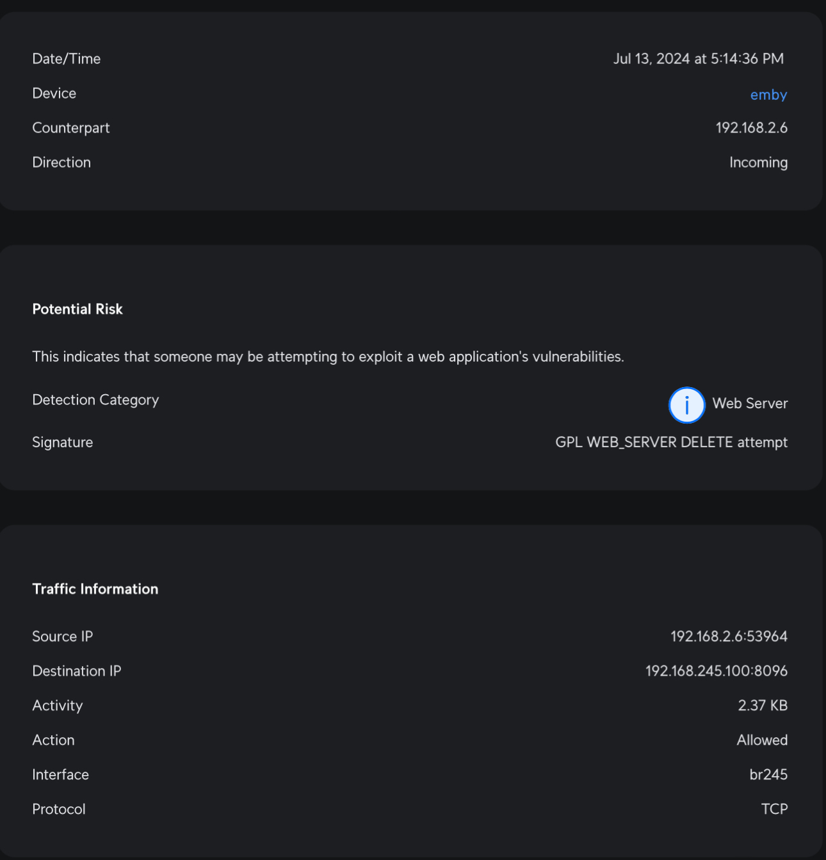Click the Activity value 2.37 KB
The height and width of the screenshot is (860, 826).
coord(762,706)
